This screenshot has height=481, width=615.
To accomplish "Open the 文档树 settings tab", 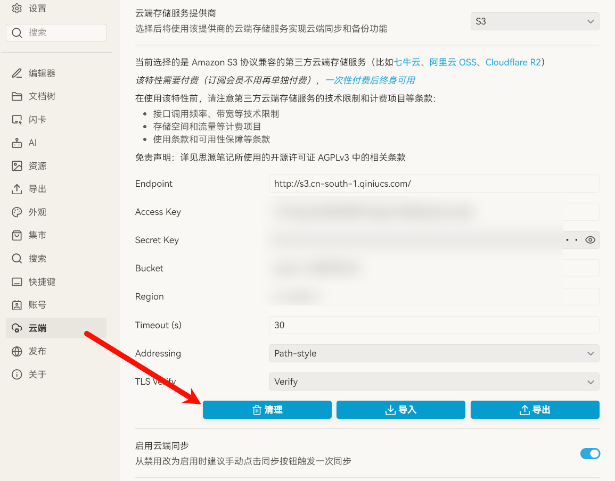I will point(56,96).
